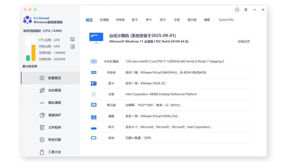This screenshot has height=162, width=288.
Task: Open 工具大全 in the sidebar
Action: pos(50,152)
